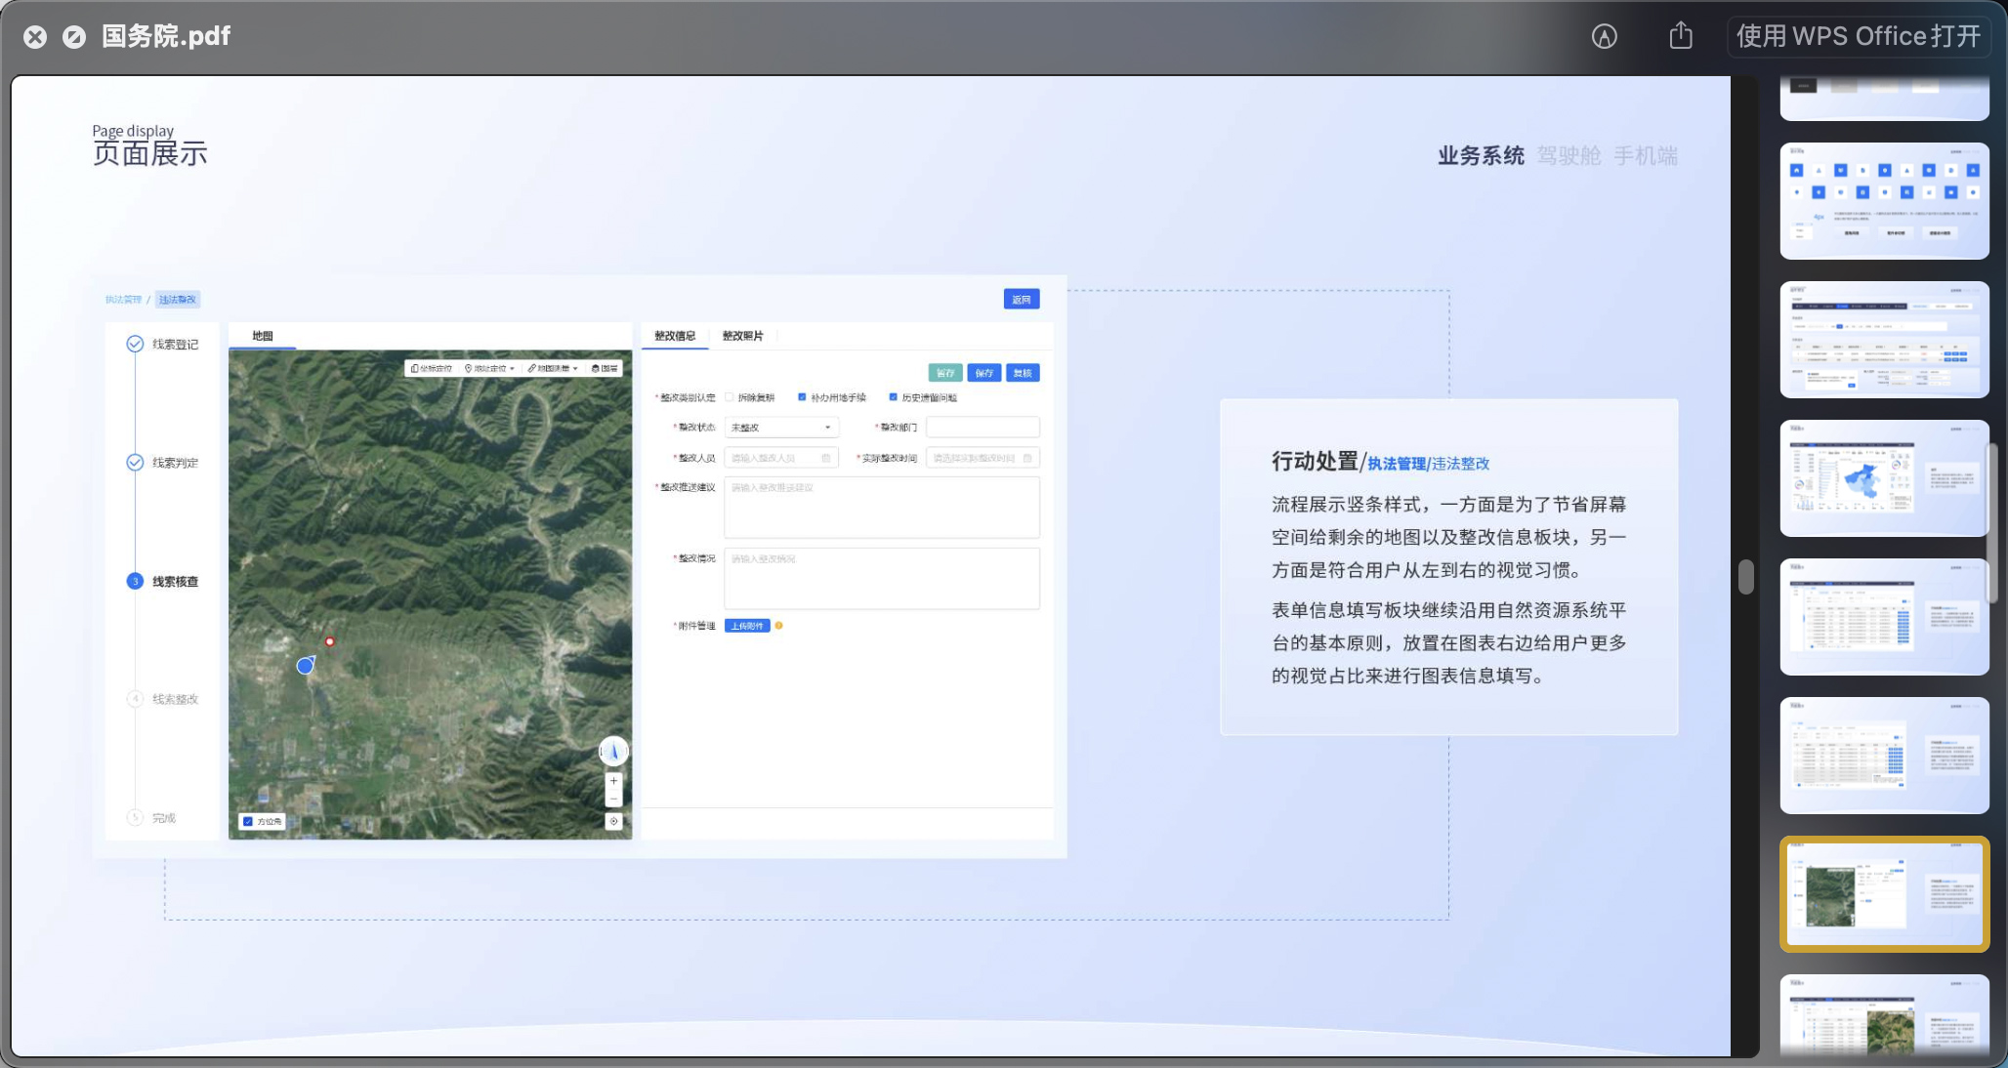Switch to the 业务系统 tab
This screenshot has height=1068, width=2008.
[x=1481, y=156]
